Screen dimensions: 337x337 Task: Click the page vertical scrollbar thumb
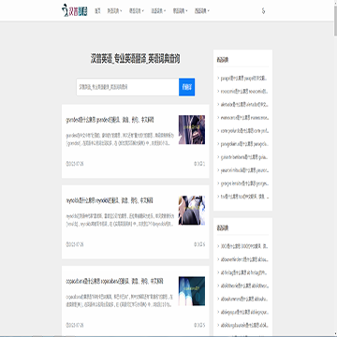point(335,18)
